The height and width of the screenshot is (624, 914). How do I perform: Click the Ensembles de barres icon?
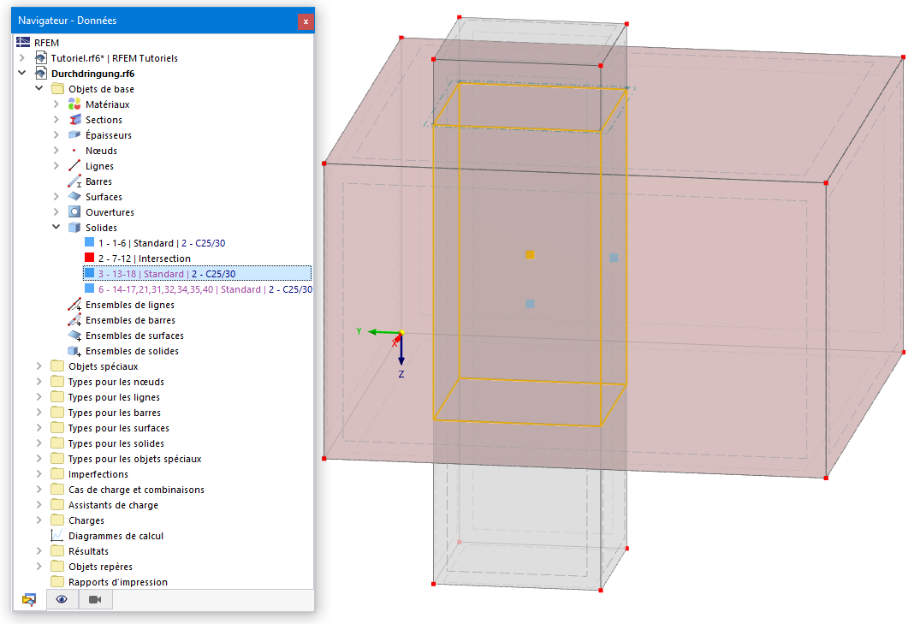74,320
